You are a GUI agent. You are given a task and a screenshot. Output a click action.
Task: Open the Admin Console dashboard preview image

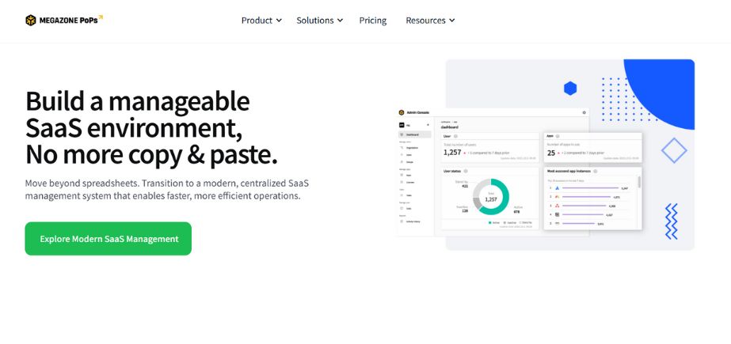click(x=546, y=154)
